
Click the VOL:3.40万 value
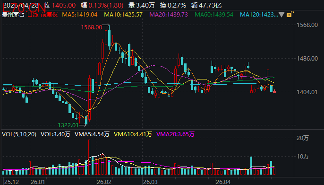point(55,134)
